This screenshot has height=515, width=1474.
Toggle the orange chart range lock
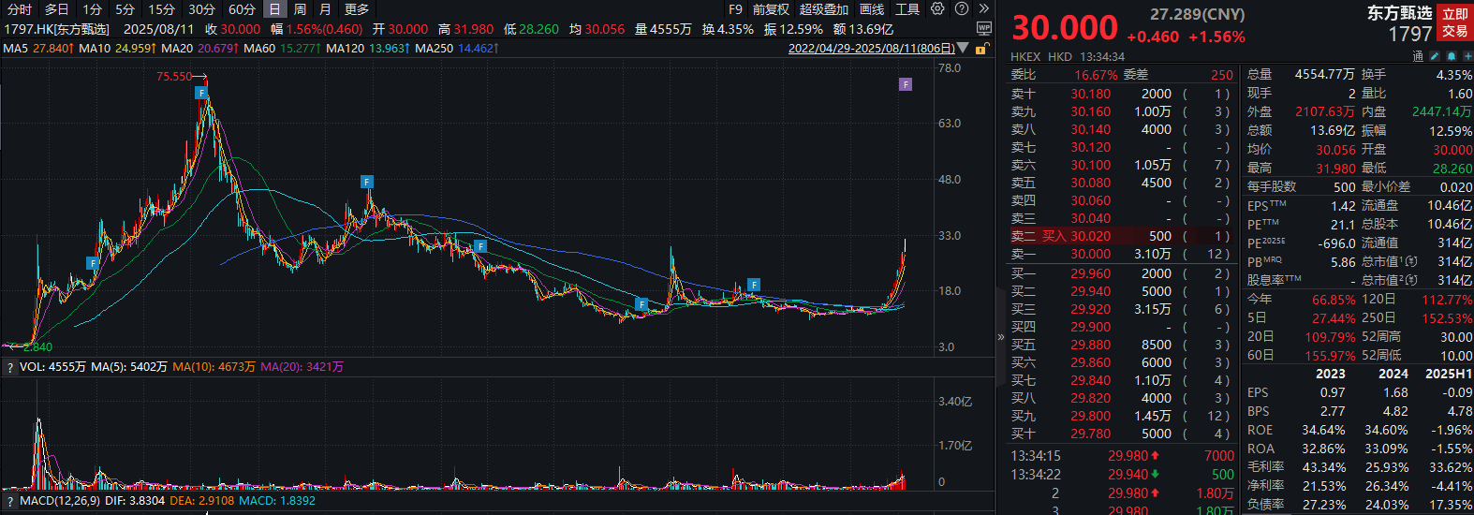982,48
